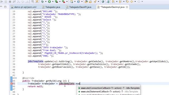Click trabajador.getSexo() on line 39

89,67
